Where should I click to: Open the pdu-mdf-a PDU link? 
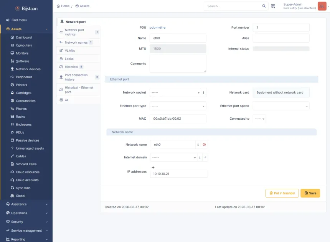coord(157,28)
